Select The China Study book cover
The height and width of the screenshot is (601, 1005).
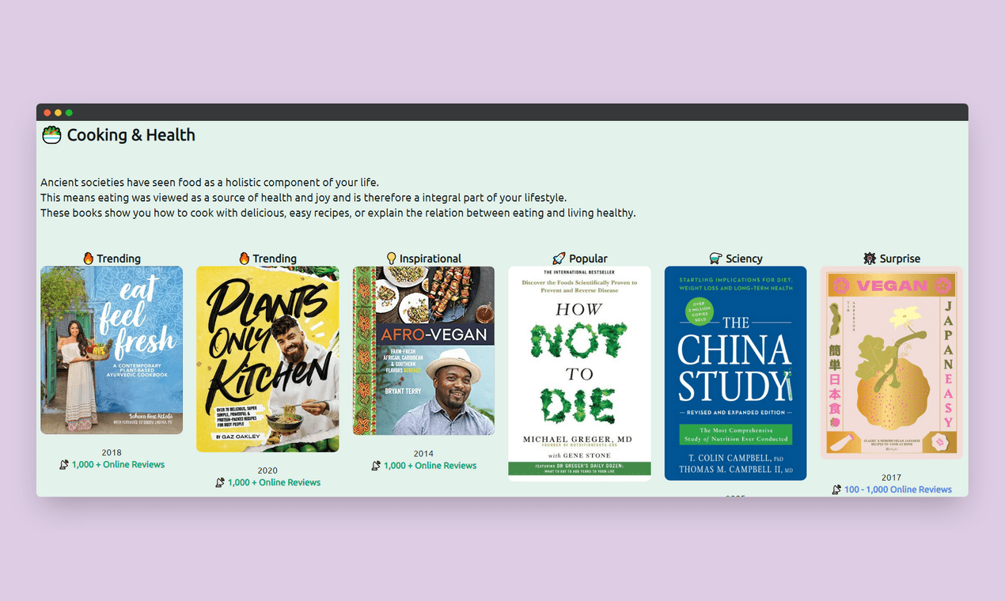[x=735, y=372]
